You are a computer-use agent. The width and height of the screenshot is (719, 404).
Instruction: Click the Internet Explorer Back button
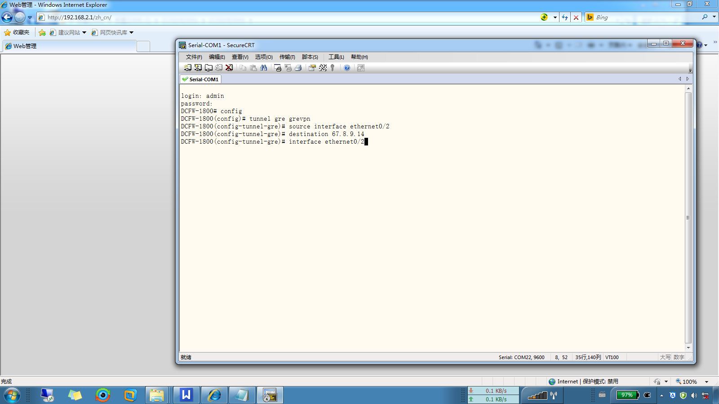tap(7, 18)
